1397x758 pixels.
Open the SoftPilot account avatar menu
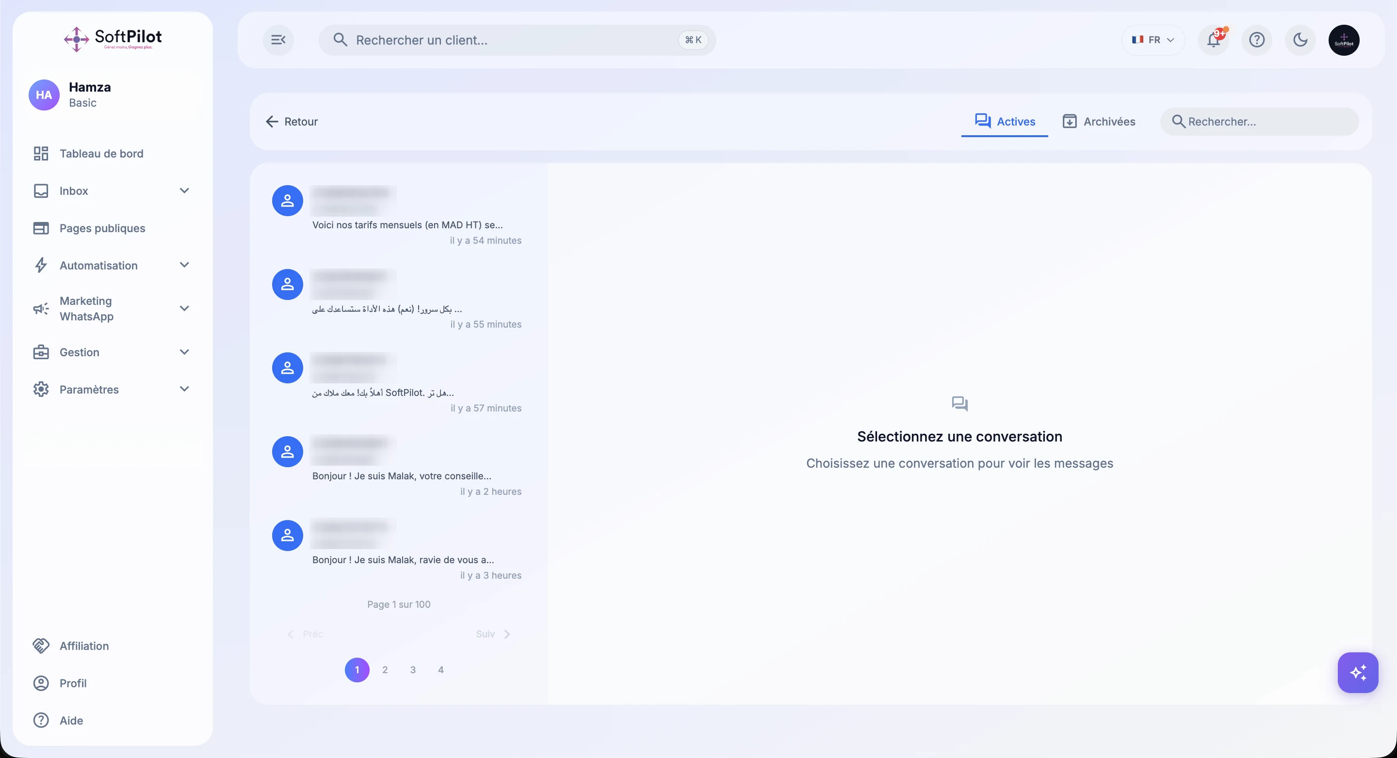(x=1344, y=40)
